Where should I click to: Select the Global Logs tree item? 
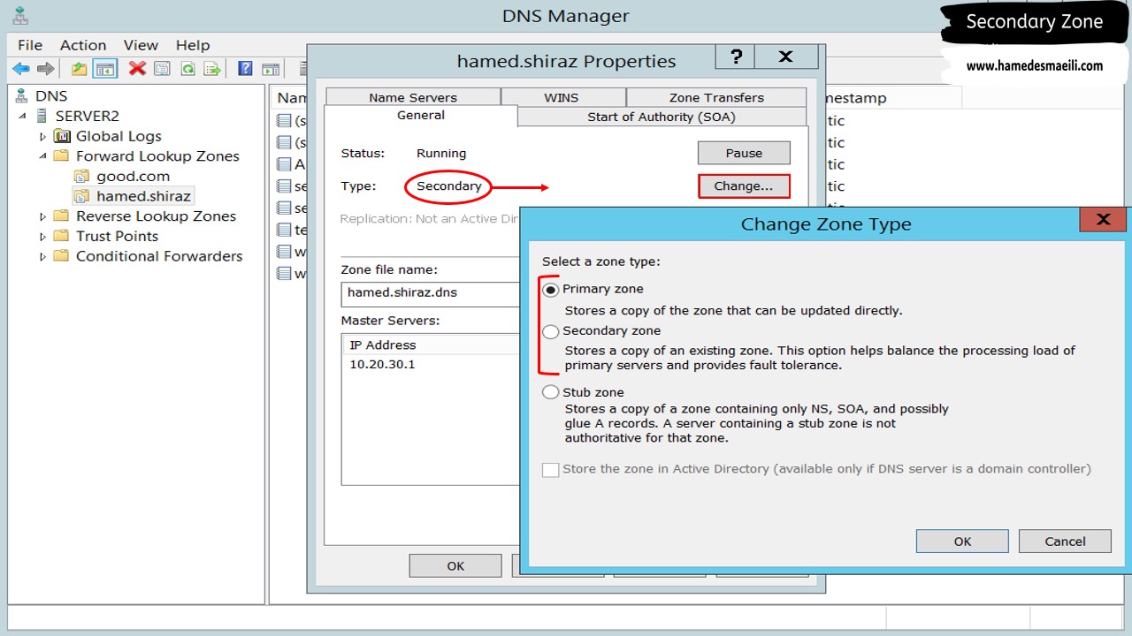point(119,136)
